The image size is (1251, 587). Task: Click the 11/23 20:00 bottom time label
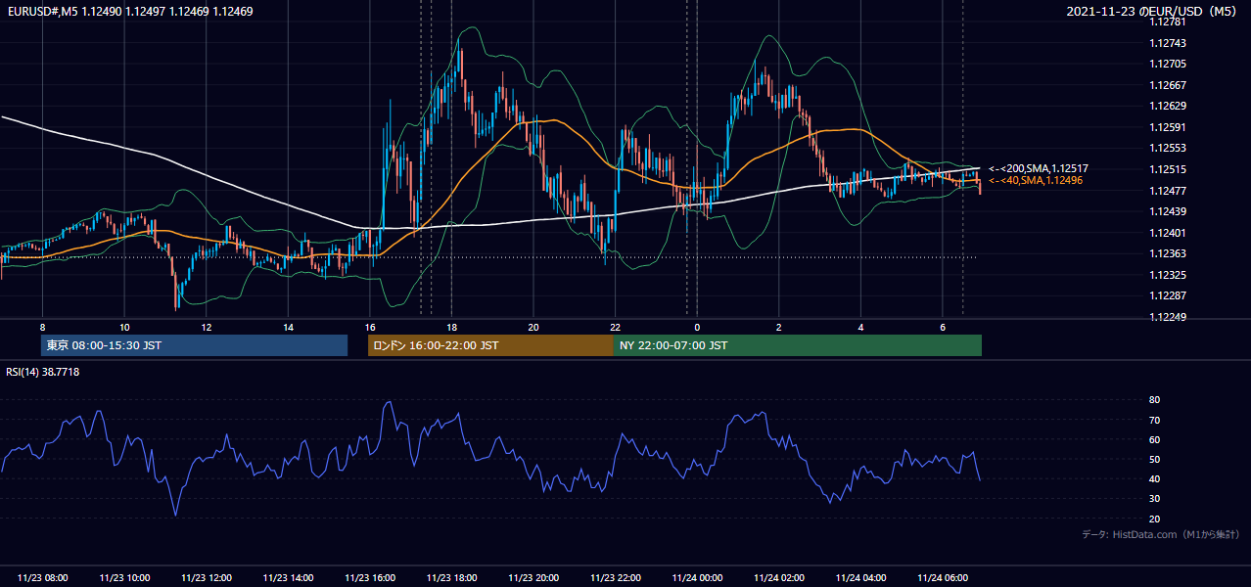point(533,578)
